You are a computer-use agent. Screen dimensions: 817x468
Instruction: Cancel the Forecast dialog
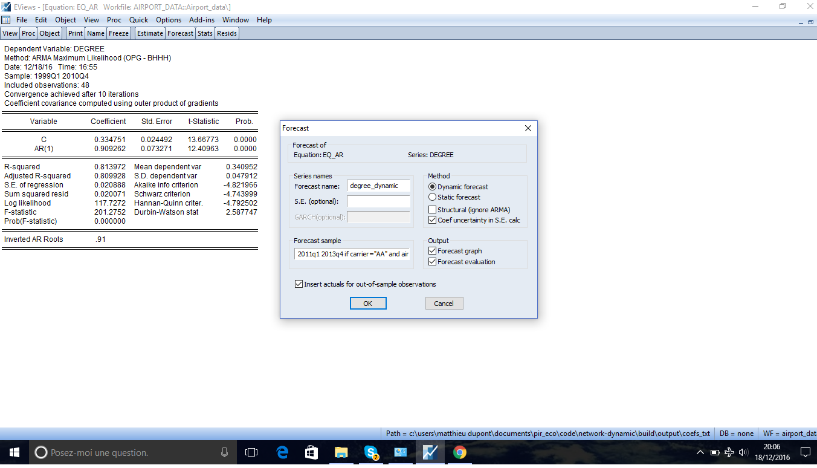[x=444, y=304]
